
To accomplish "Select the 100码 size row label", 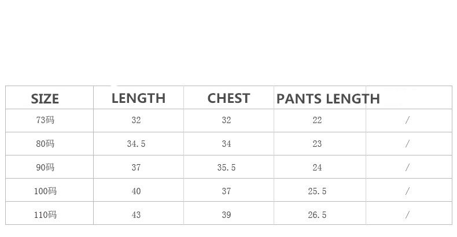I will click(x=45, y=191).
